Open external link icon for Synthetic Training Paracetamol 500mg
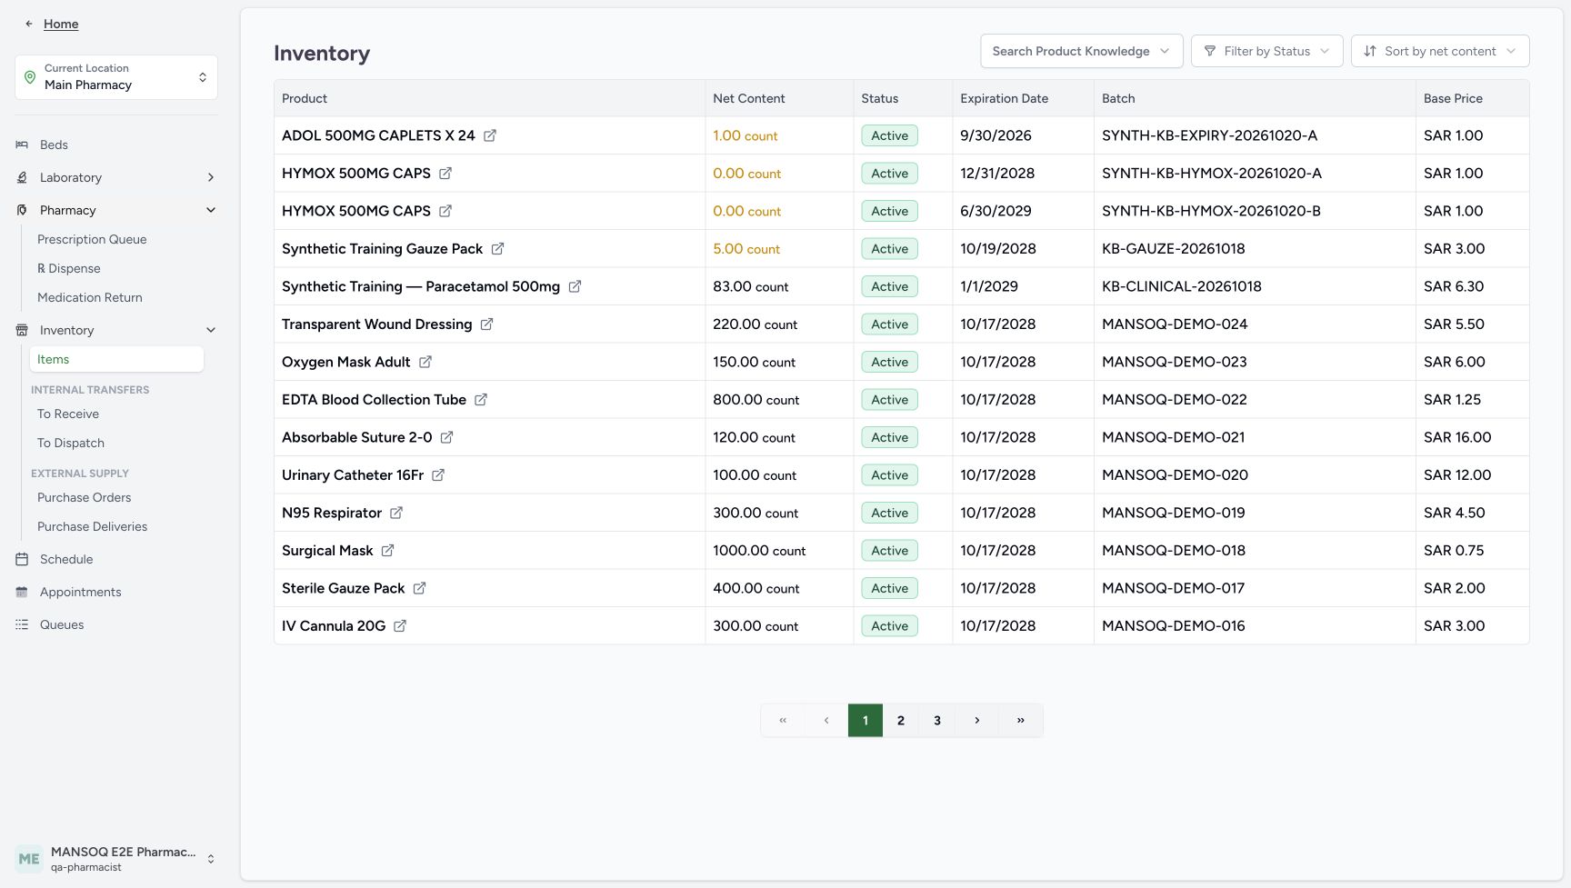 [575, 286]
